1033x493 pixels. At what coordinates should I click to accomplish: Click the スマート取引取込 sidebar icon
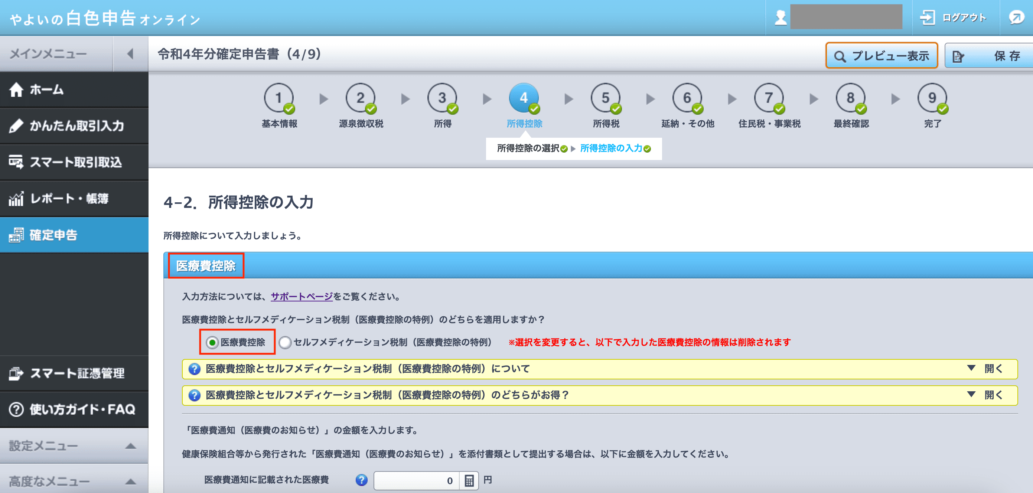[16, 162]
